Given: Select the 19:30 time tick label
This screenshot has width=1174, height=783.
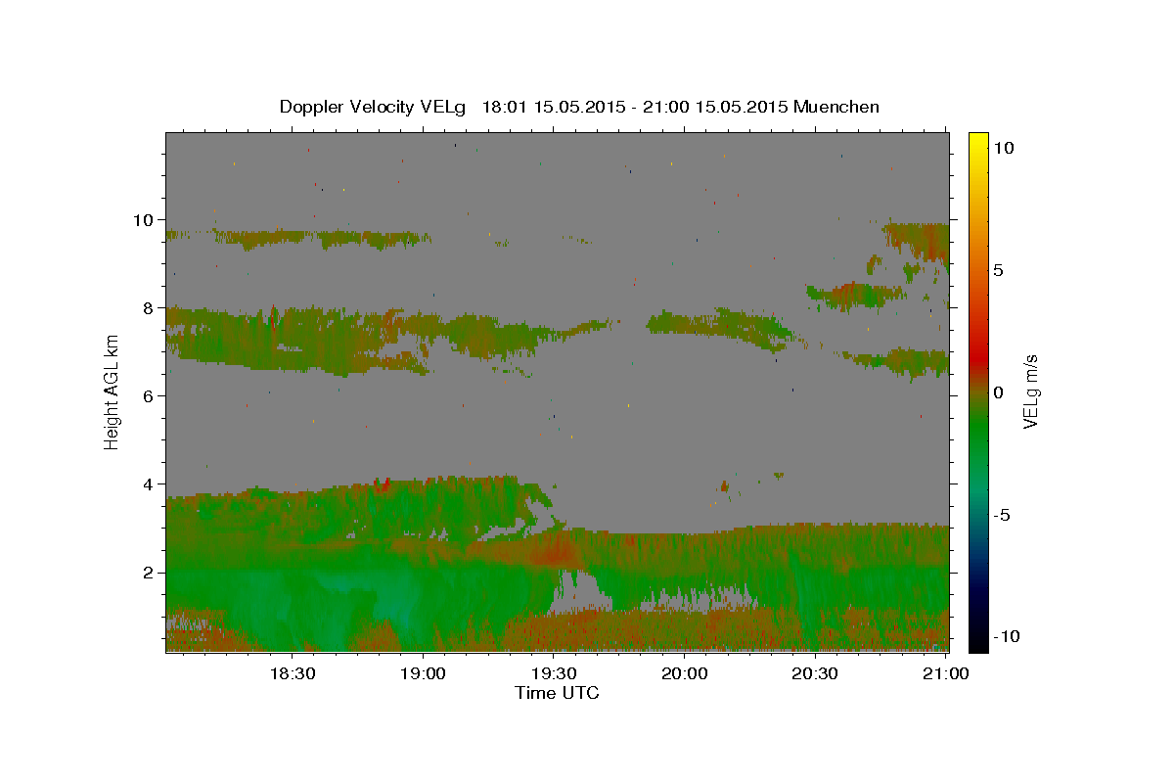Looking at the screenshot, I should coord(553,673).
